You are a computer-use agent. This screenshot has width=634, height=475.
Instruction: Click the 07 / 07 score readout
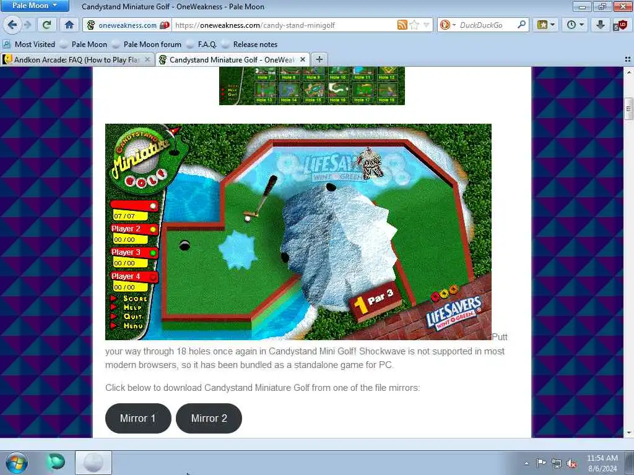[x=129, y=216]
